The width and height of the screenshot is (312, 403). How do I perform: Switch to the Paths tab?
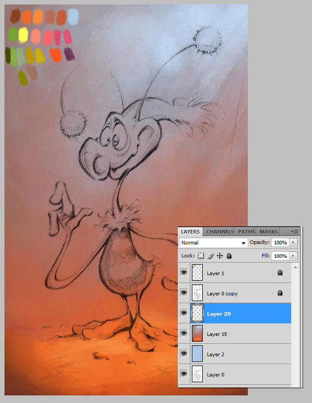[246, 231]
